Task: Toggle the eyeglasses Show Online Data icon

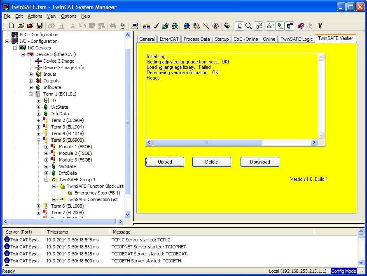Action: [x=270, y=26]
